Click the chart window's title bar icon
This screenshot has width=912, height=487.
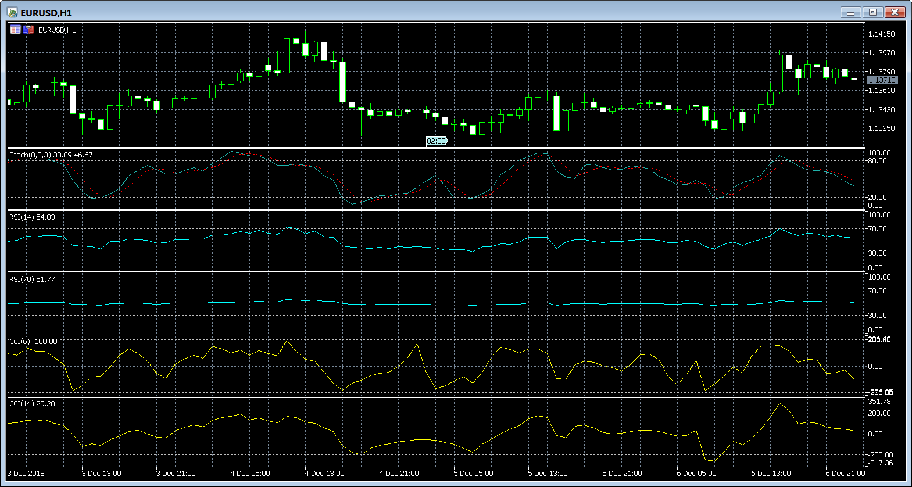(x=12, y=12)
